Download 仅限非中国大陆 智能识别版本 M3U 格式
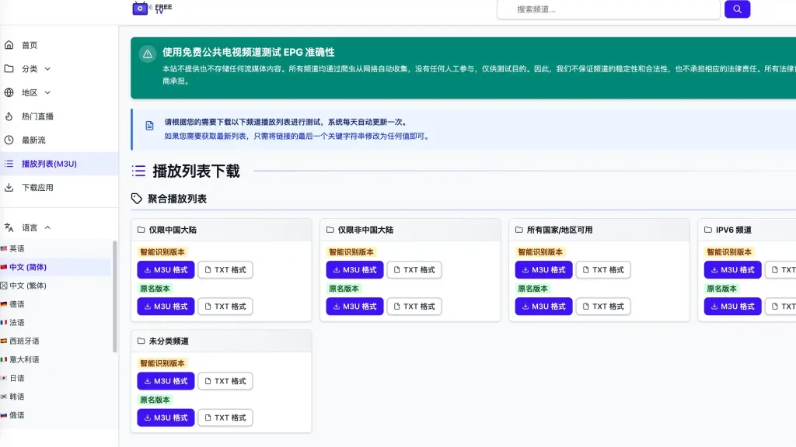796x447 pixels. click(354, 269)
